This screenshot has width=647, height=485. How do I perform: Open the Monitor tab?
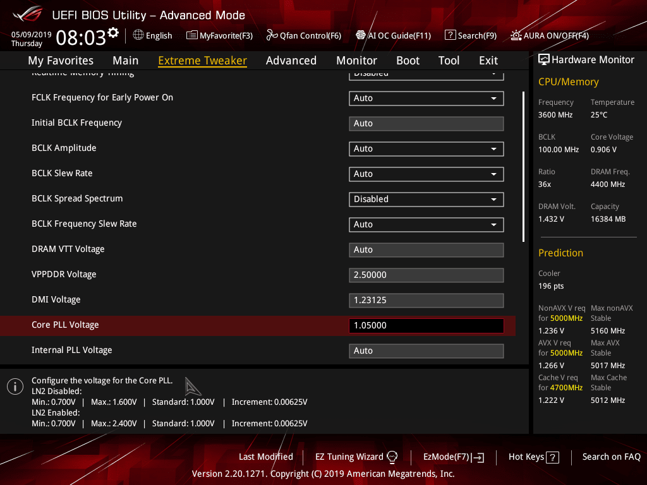356,61
